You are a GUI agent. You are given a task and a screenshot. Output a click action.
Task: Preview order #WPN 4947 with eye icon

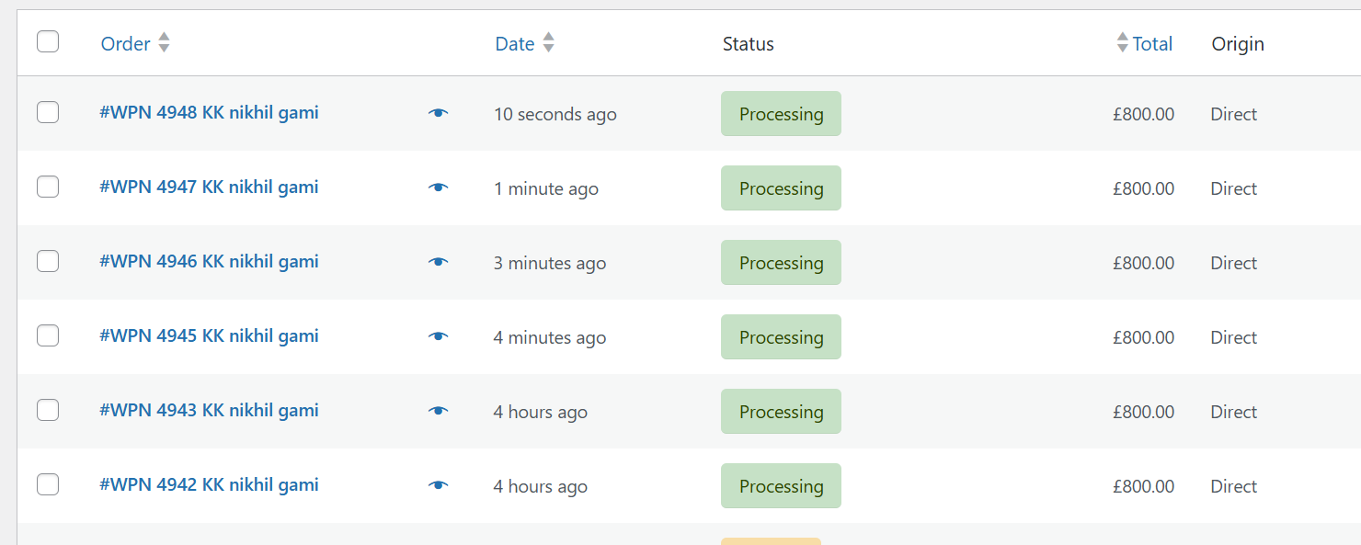pyautogui.click(x=439, y=187)
